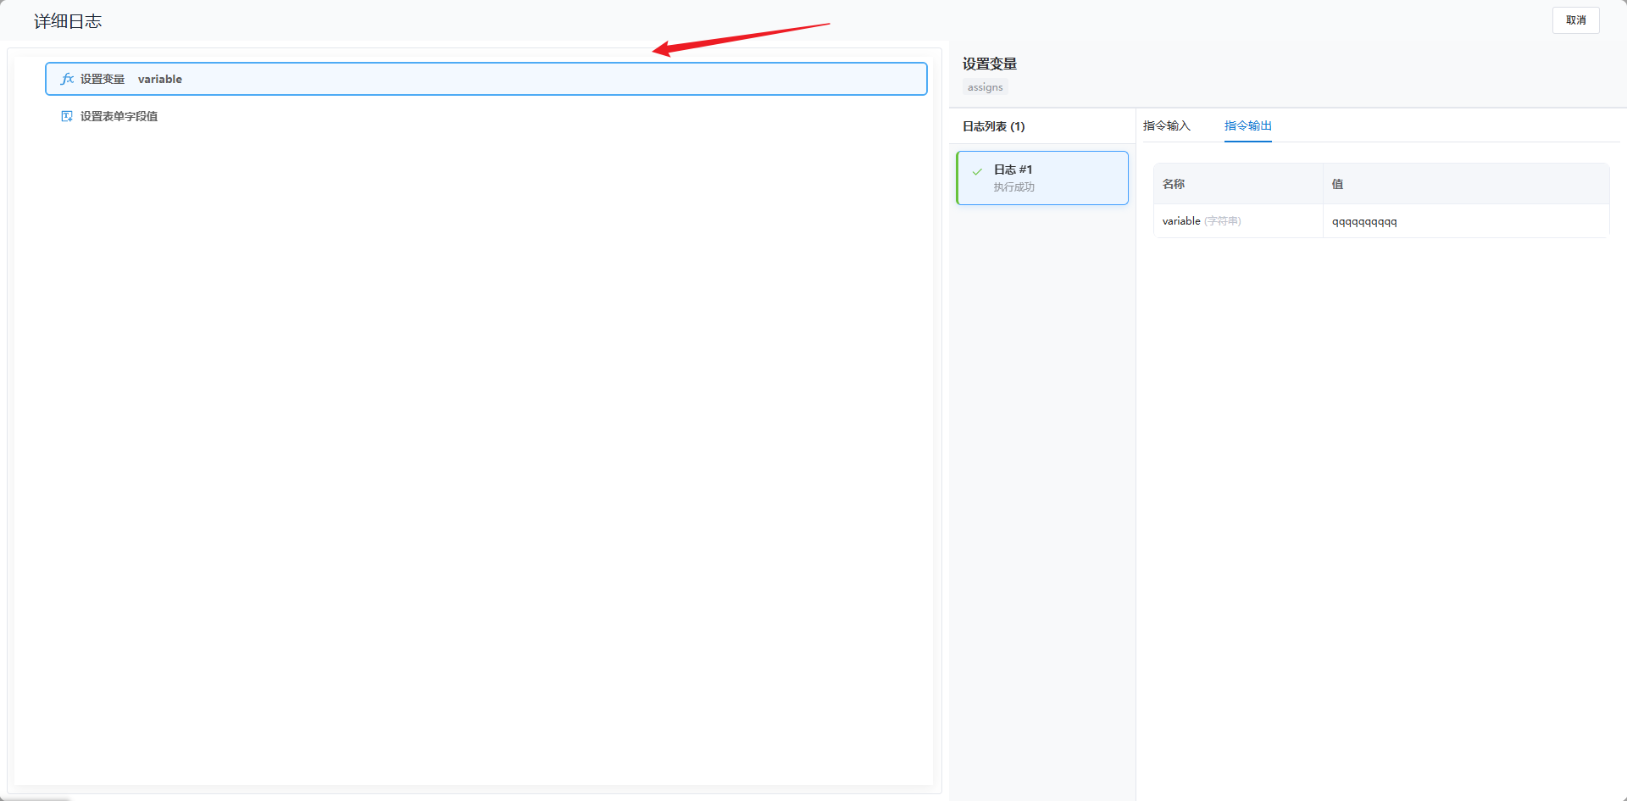Screen dimensions: 1627x801
Task: Click the 日志列表 (1) header
Action: tap(993, 126)
